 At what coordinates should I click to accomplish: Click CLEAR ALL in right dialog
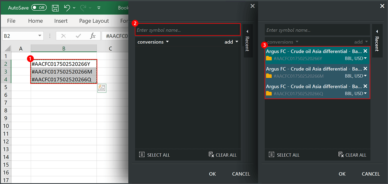pos(352,155)
